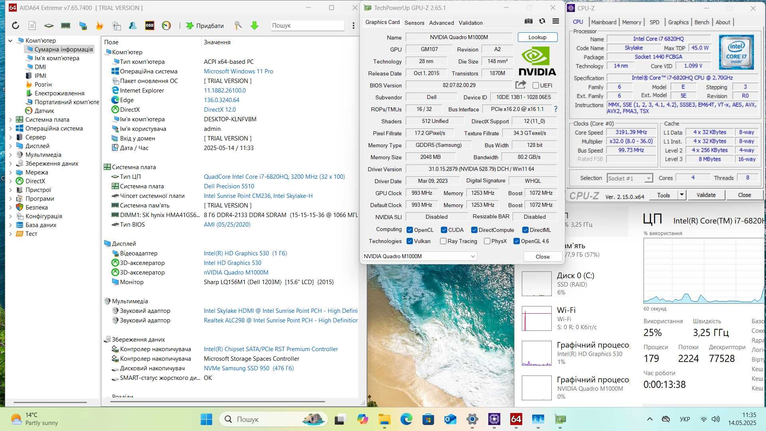Expand the Системна плата tree node
The image size is (766, 431).
pyautogui.click(x=10, y=119)
